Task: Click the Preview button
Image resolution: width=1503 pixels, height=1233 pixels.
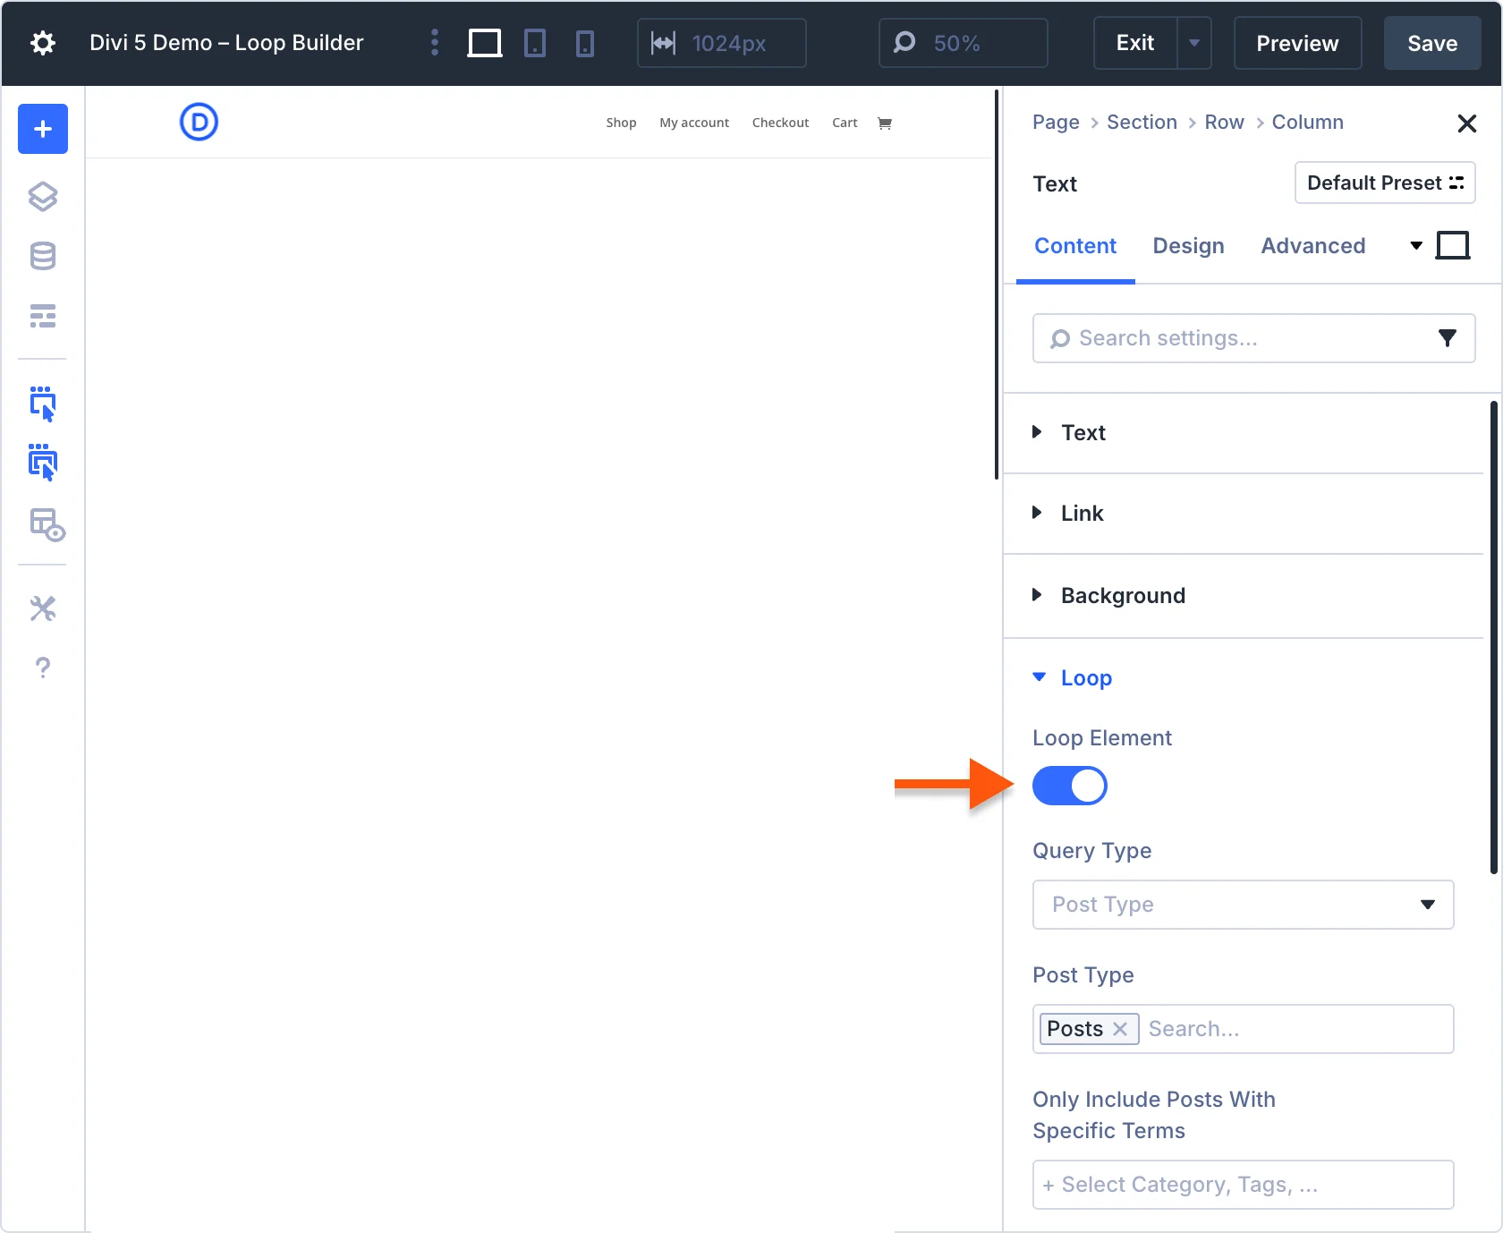Action: [1296, 43]
